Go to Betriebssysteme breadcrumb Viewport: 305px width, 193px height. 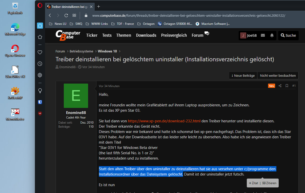click(82, 51)
